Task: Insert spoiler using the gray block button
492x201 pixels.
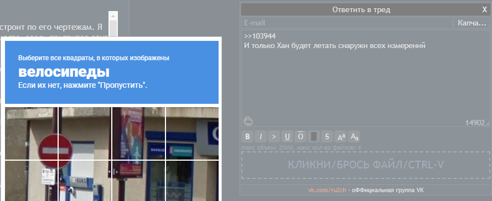Action: tap(313, 136)
